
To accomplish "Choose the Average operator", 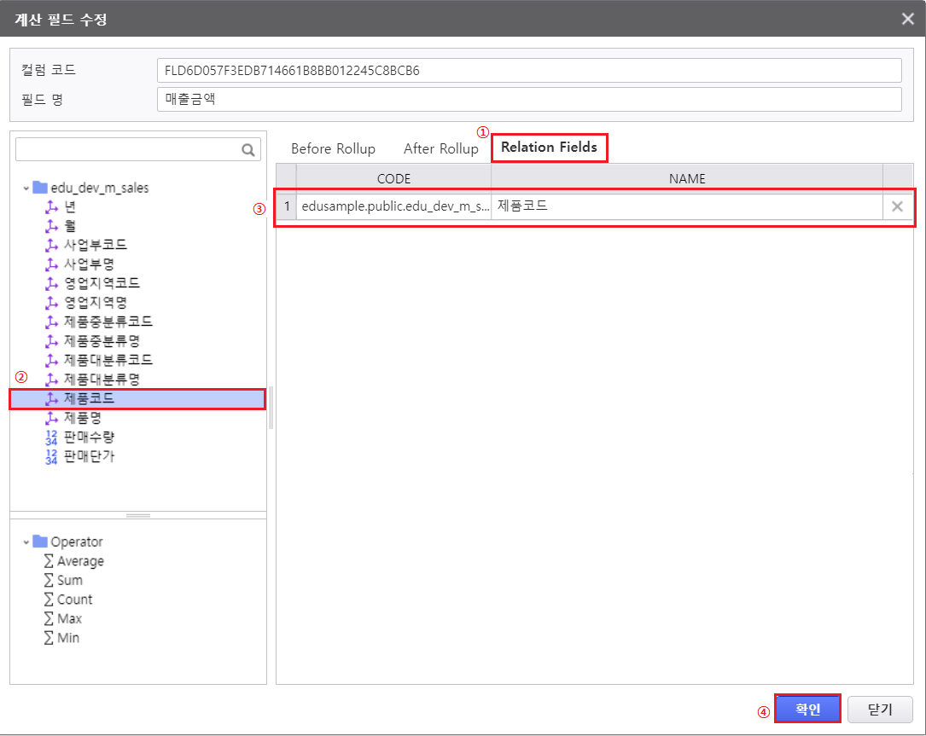I will point(79,561).
